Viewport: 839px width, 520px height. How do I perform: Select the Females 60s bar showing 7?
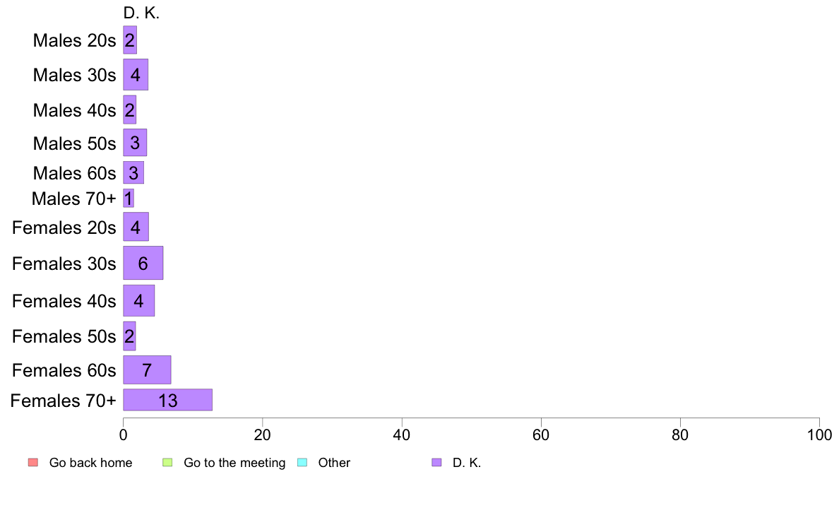click(x=147, y=370)
